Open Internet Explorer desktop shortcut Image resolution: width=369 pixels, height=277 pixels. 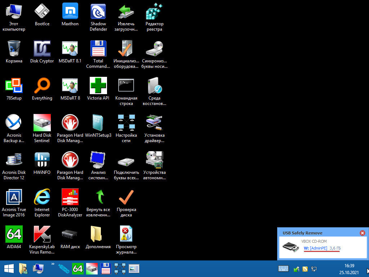(42, 203)
